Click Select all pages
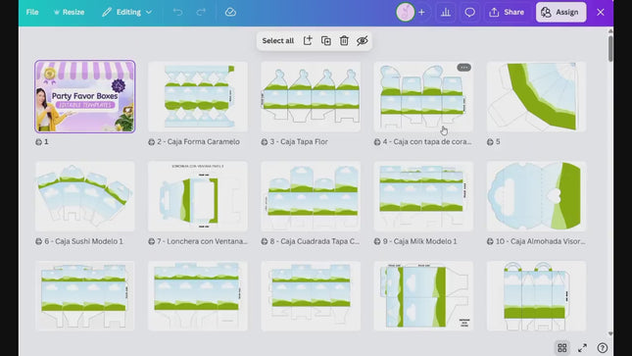The height and width of the screenshot is (356, 632). (277, 41)
